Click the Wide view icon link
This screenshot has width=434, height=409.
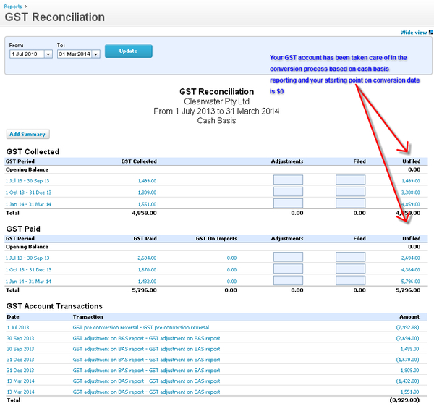(414, 33)
